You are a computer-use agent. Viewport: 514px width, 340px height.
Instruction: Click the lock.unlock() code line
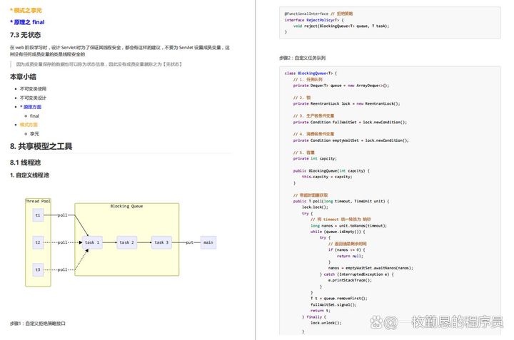point(326,323)
